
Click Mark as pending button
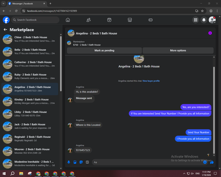point(104,50)
